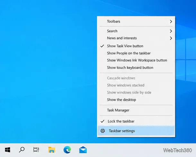Open Taskbar settings
This screenshot has width=196, height=157.
[136, 131]
